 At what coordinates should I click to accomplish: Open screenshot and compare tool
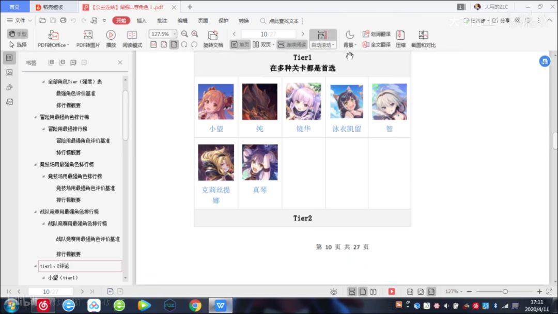(423, 39)
